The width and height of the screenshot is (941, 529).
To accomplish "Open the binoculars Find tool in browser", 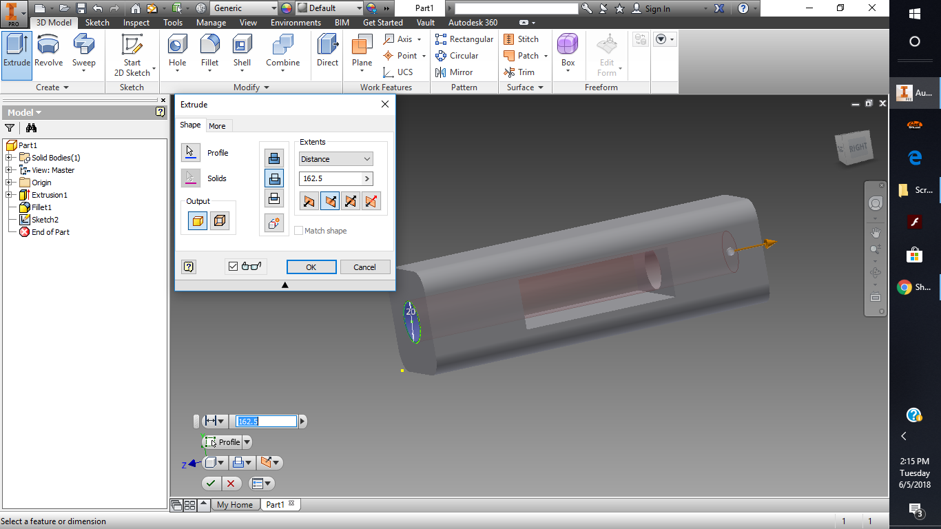I will tap(31, 127).
